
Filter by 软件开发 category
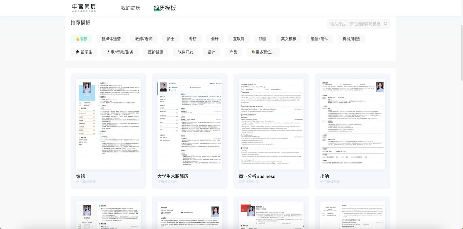pos(186,52)
